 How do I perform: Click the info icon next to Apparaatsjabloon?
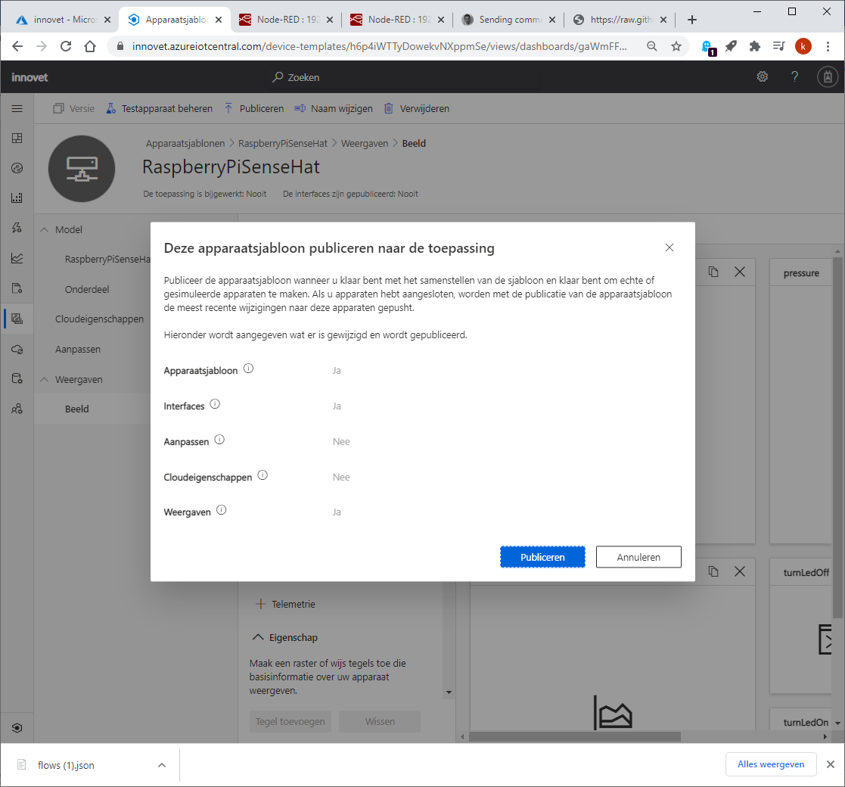coord(248,369)
